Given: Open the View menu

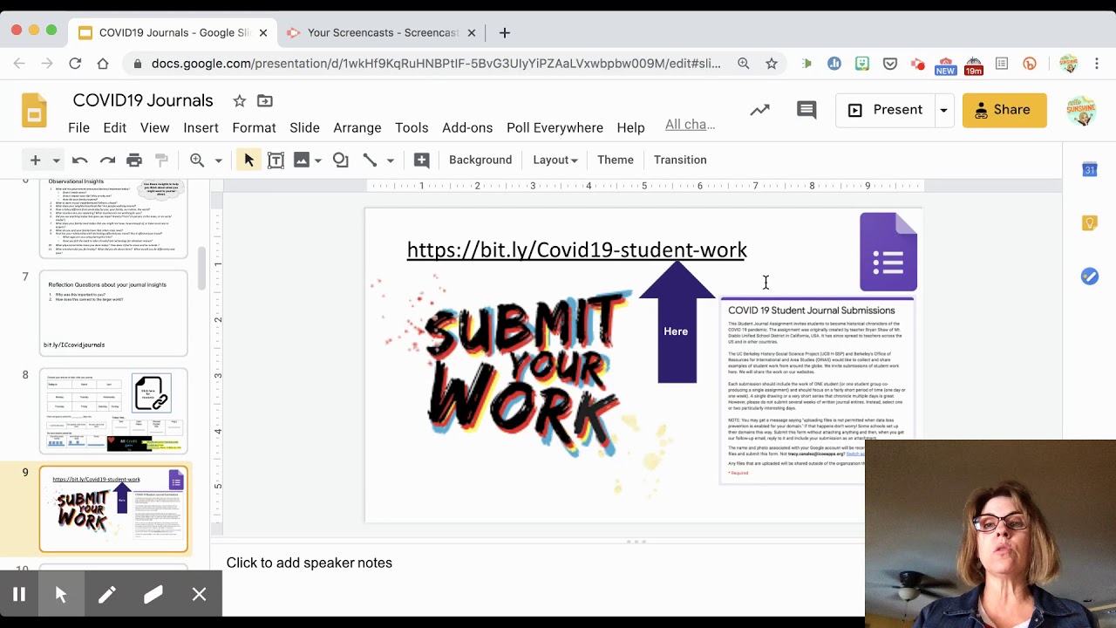Looking at the screenshot, I should [x=154, y=127].
